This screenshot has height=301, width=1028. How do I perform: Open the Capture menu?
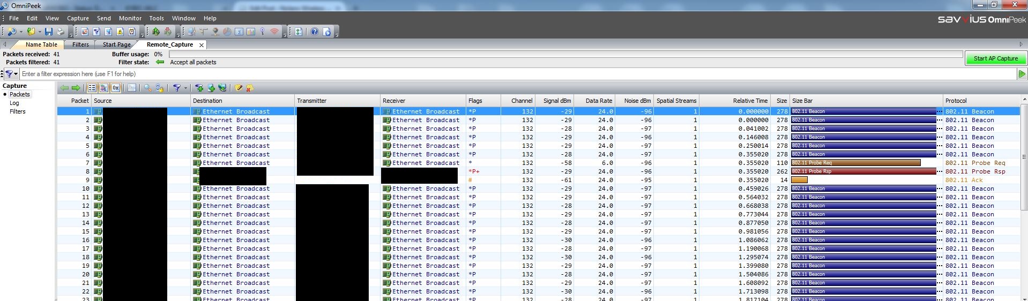[x=78, y=18]
